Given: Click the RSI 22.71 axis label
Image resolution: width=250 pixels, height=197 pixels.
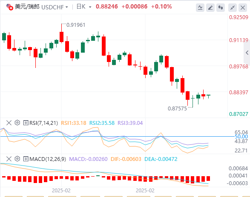Looking at the screenshot, I should (241, 150).
